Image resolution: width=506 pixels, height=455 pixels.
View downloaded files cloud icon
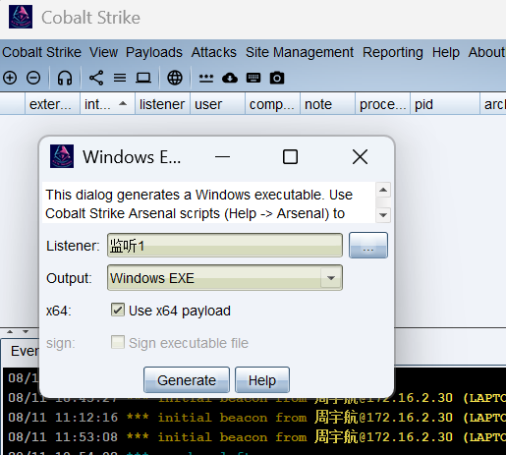pyautogui.click(x=230, y=78)
